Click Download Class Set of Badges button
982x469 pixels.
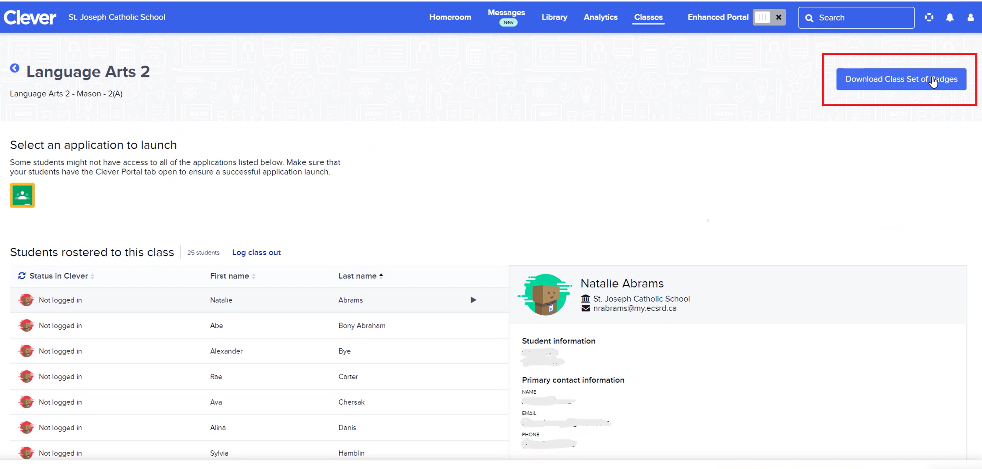[x=901, y=79]
